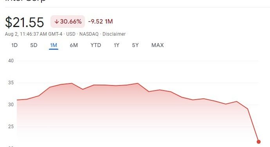Open the 6M chart range
This screenshot has height=147, width=270.
click(74, 45)
